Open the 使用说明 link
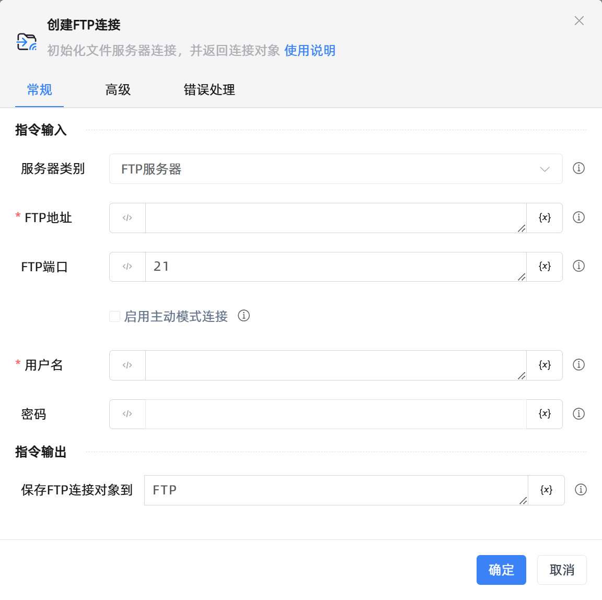Screen dimensions: 602x600 310,50
